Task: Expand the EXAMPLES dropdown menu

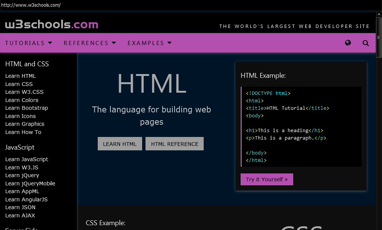Action: (x=150, y=43)
